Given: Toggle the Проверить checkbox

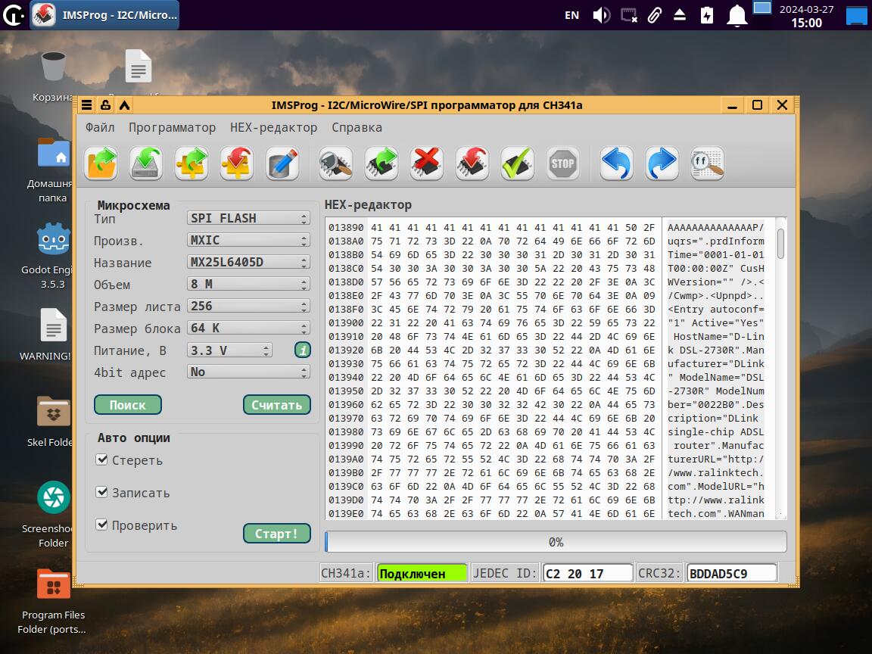Looking at the screenshot, I should 101,525.
